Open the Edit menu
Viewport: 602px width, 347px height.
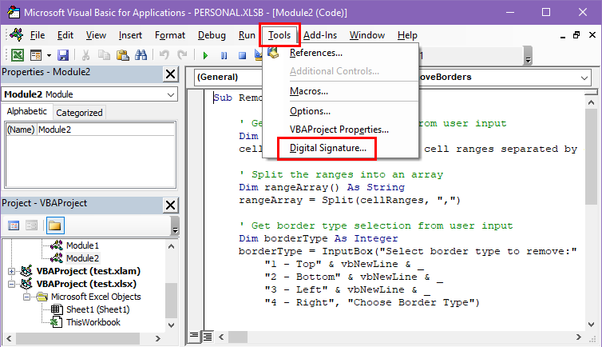click(x=65, y=35)
